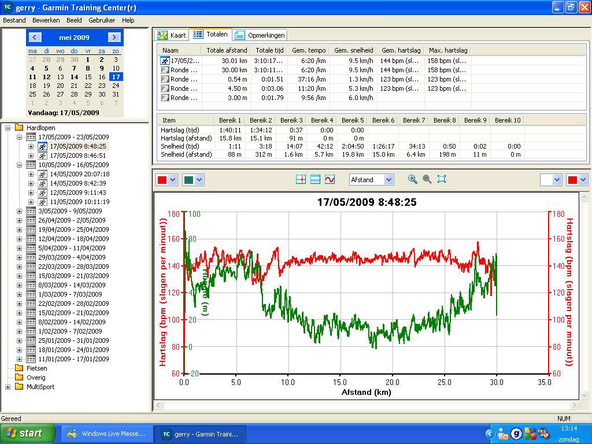Sort by Totale afstand column header
592x444 pixels.
tap(227, 50)
